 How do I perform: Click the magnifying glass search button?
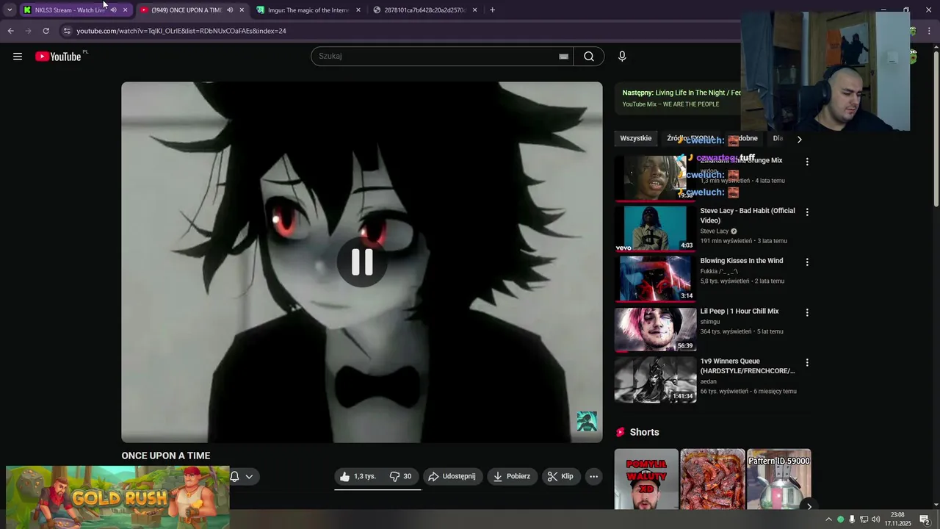click(x=589, y=57)
